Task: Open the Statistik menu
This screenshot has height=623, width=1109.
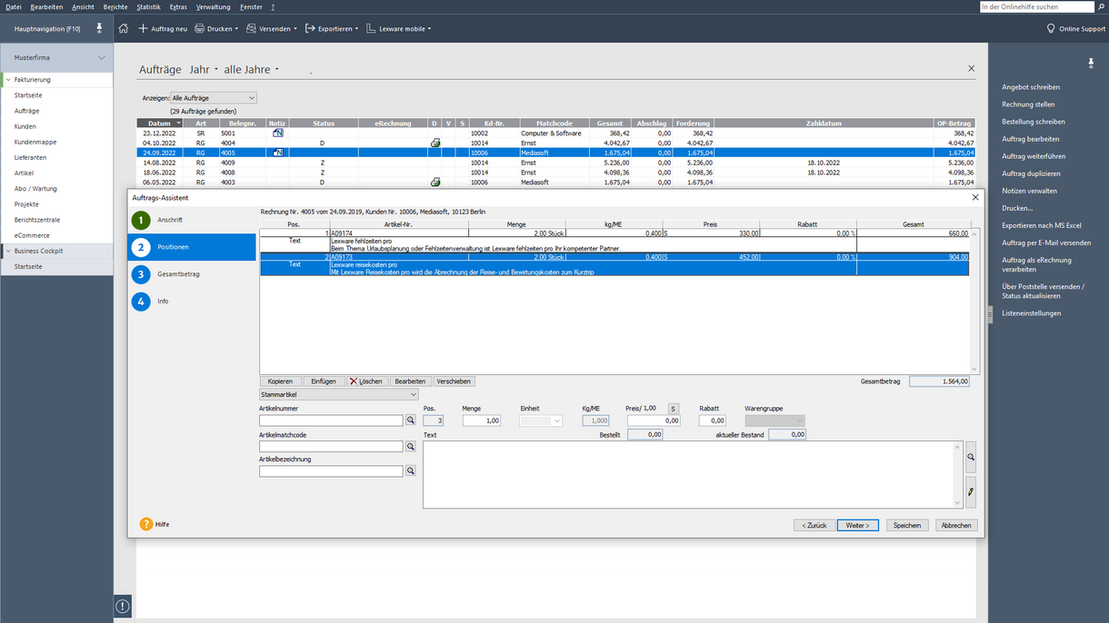Action: tap(148, 6)
